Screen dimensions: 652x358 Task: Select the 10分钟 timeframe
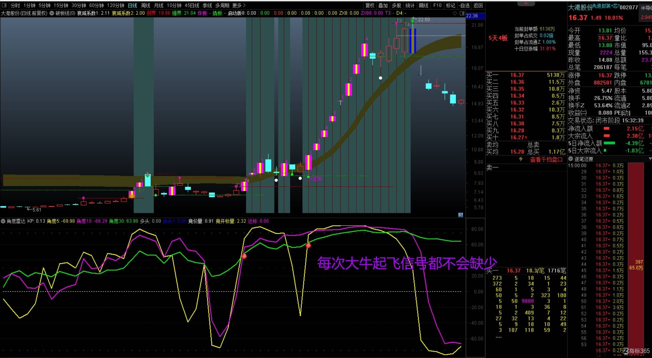tap(174, 5)
